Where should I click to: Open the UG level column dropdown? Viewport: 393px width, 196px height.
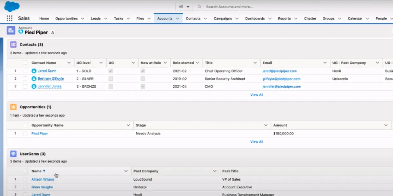(x=101, y=63)
